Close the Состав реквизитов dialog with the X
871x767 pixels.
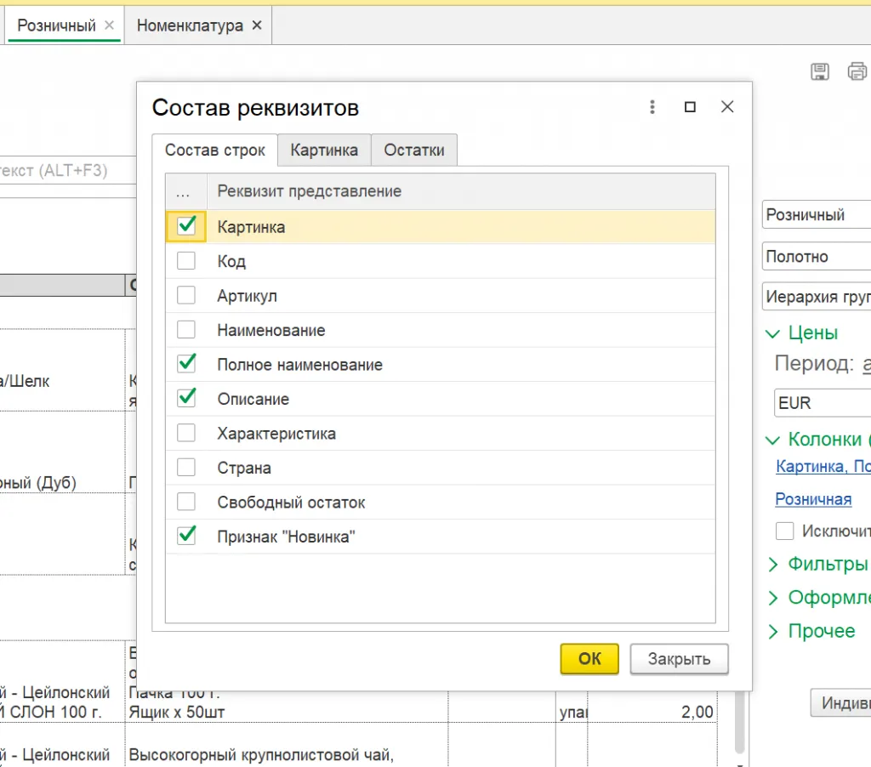727,106
